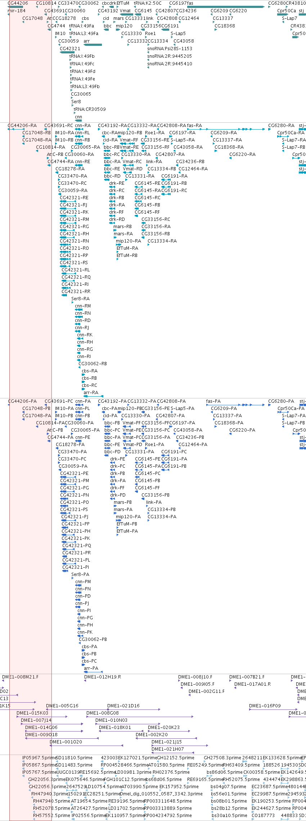306x821 pixels.
Task: Select the EfTuM-PA protein label
Action: (127, 531)
